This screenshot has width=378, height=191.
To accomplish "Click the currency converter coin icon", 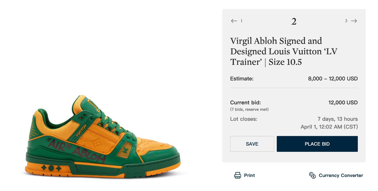I will pos(312,175).
